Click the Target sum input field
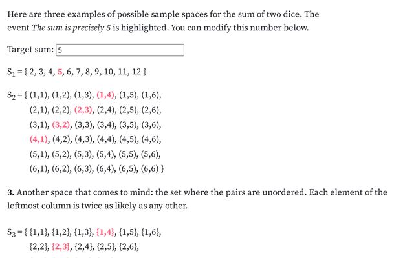 [120, 50]
